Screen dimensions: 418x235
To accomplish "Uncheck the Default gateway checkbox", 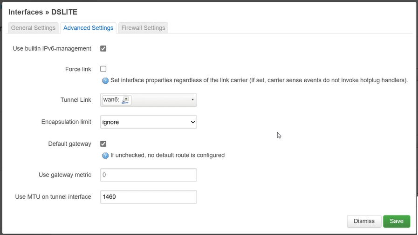I will [x=103, y=144].
